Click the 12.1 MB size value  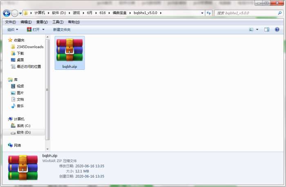pos(82,171)
